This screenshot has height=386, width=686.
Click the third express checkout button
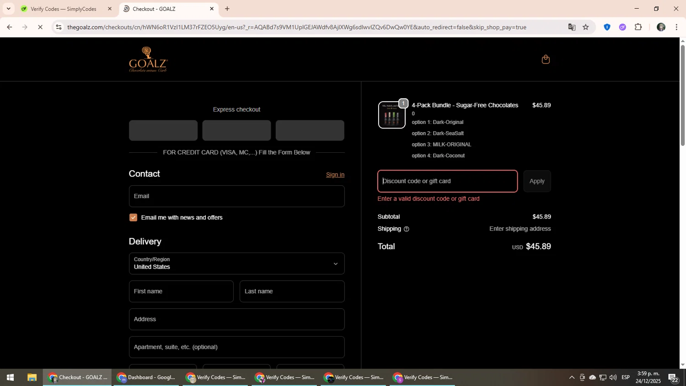tap(310, 130)
